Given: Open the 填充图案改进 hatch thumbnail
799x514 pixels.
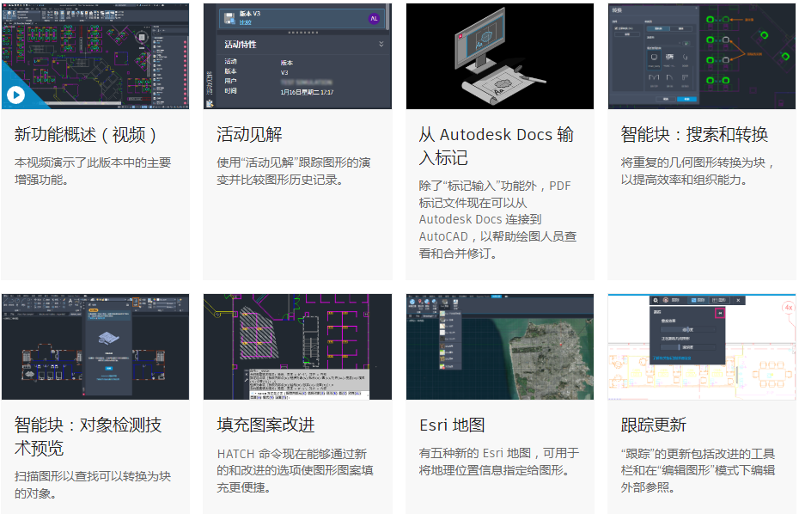Looking at the screenshot, I should (297, 346).
